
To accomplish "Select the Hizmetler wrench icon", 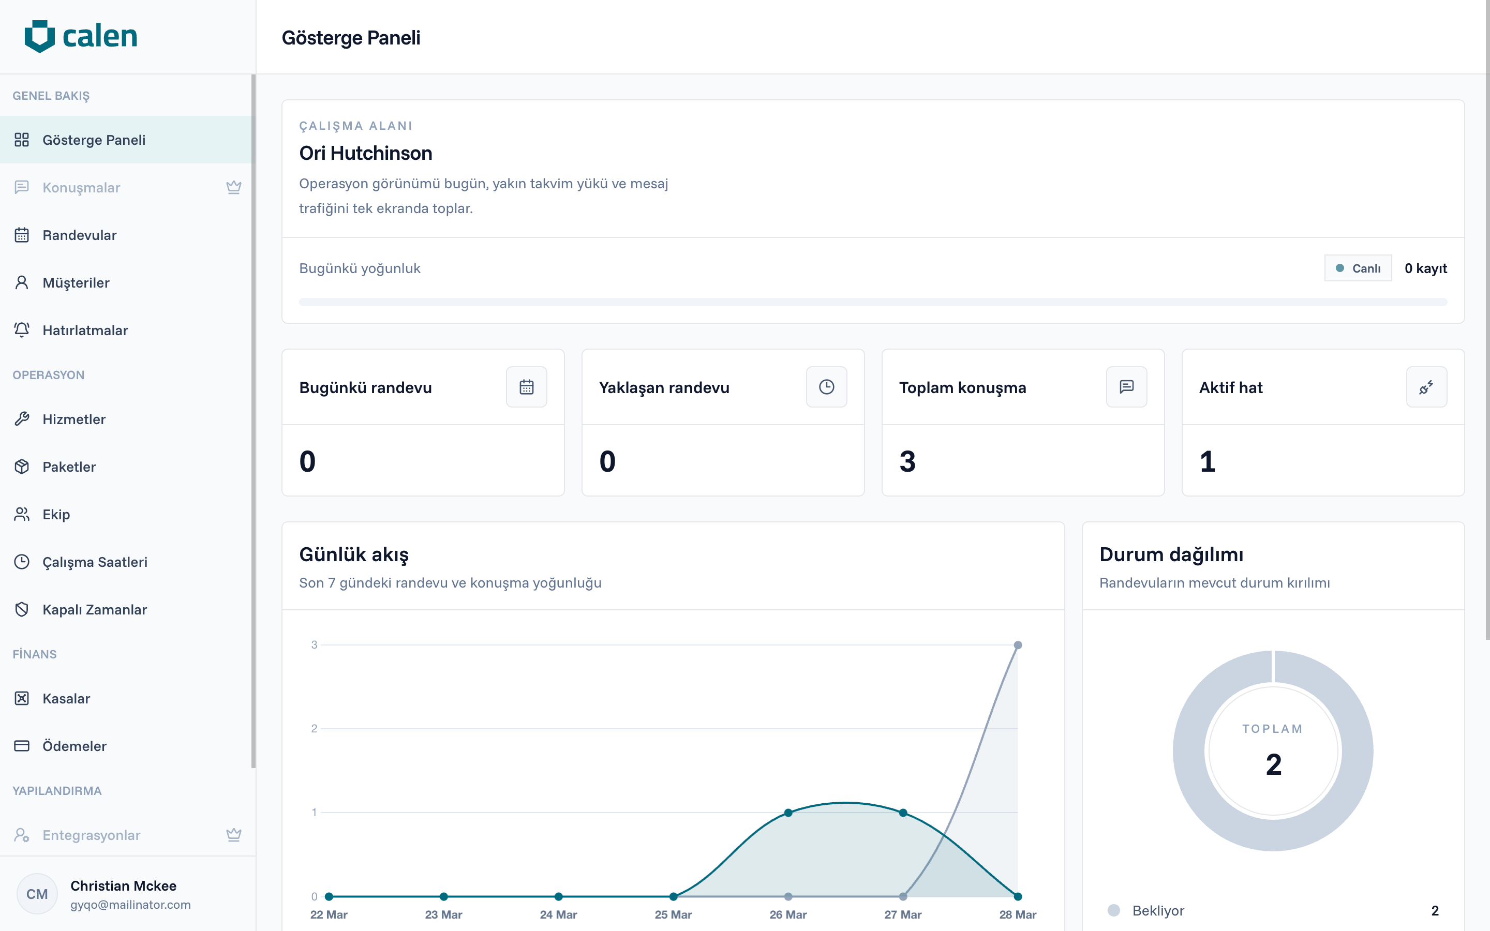I will pyautogui.click(x=22, y=419).
